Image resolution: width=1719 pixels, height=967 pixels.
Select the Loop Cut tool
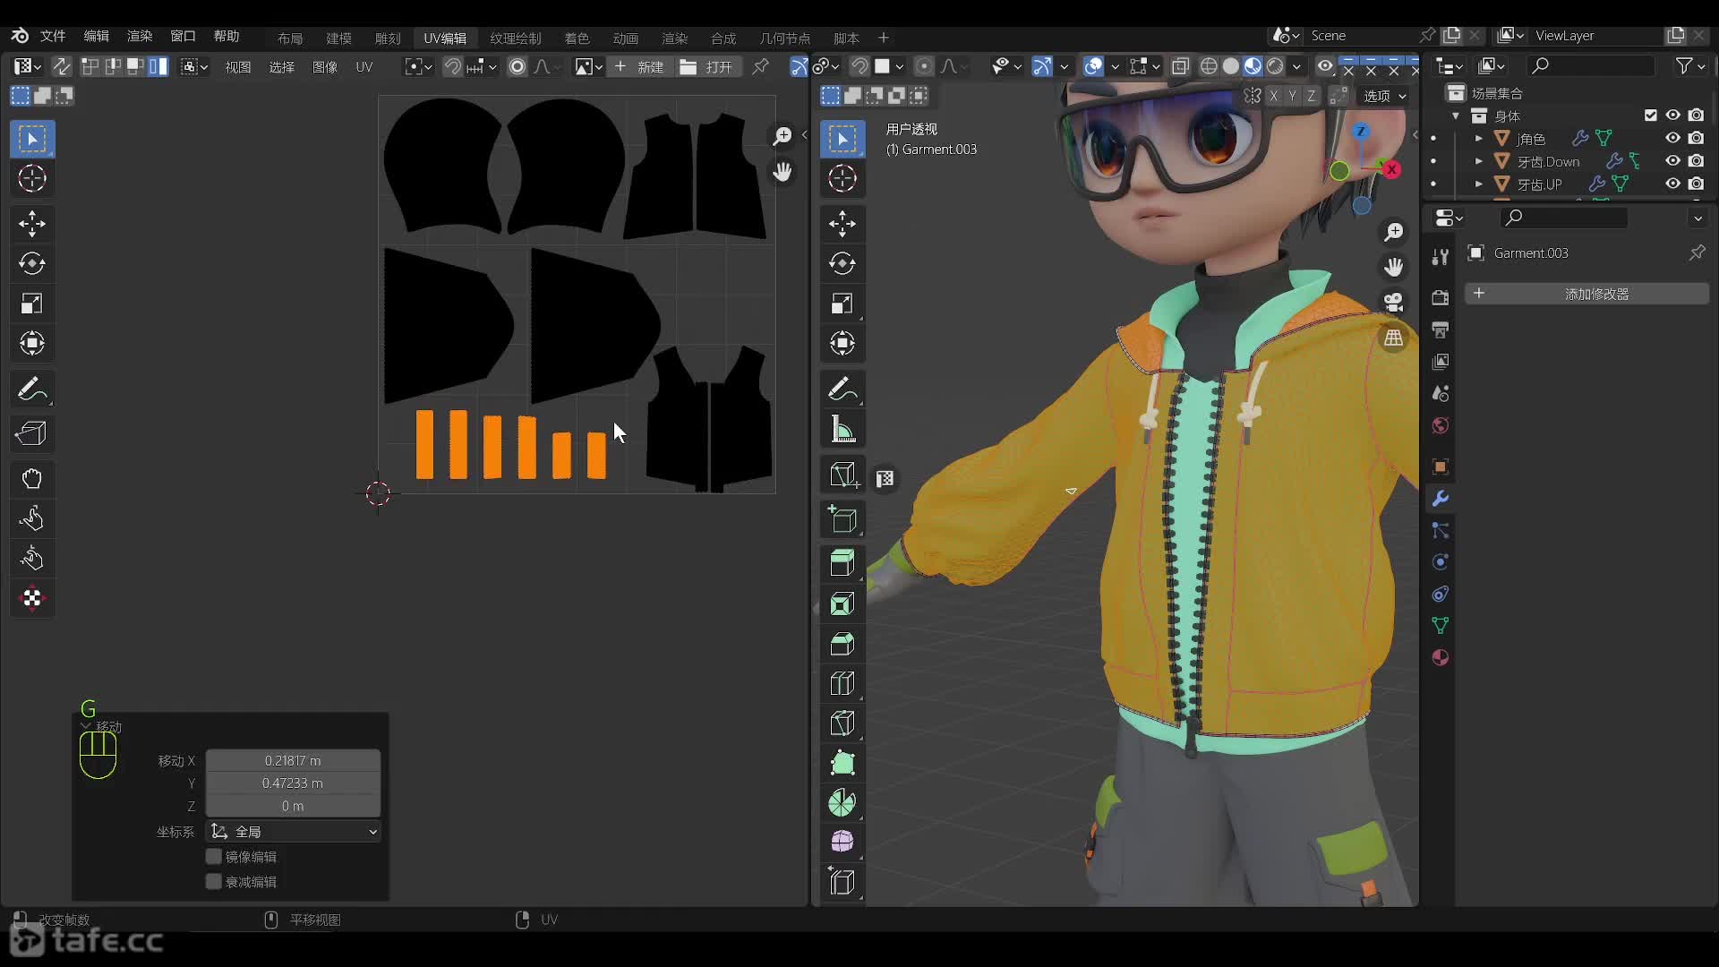tap(842, 683)
